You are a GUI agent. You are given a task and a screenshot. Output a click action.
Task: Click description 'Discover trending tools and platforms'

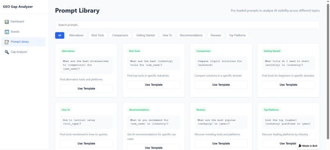(217, 134)
